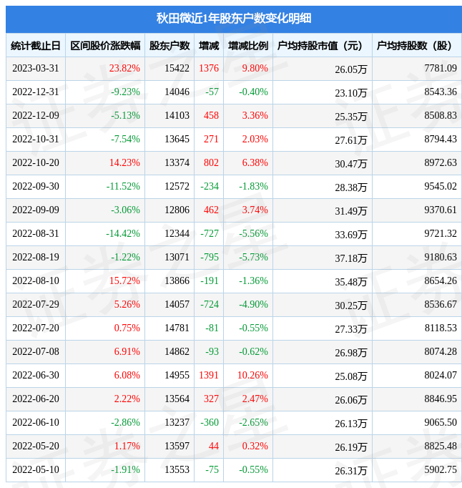Image resolution: width=462 pixels, height=488 pixels.
Task: Select the date cell 2022-05-10
Action: 36,470
